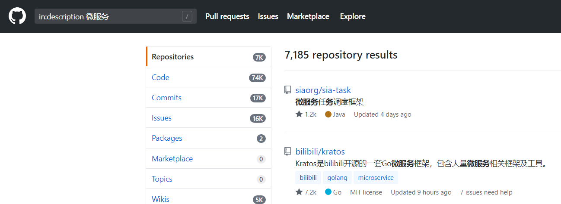The height and width of the screenshot is (204, 561).
Task: Click repository icon beside siaorg/sia-task
Action: tap(287, 90)
